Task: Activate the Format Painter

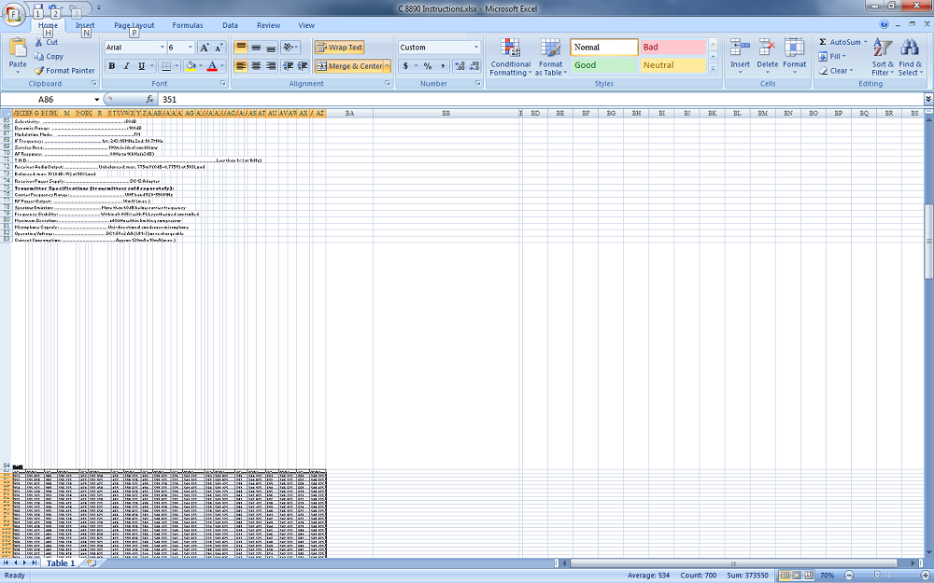Action: pyautogui.click(x=64, y=70)
